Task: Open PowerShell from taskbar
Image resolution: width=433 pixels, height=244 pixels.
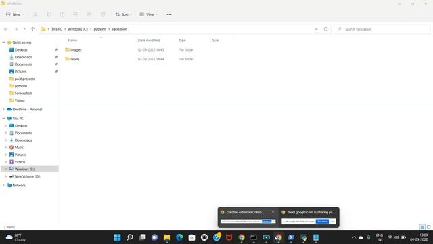Action: click(291, 237)
